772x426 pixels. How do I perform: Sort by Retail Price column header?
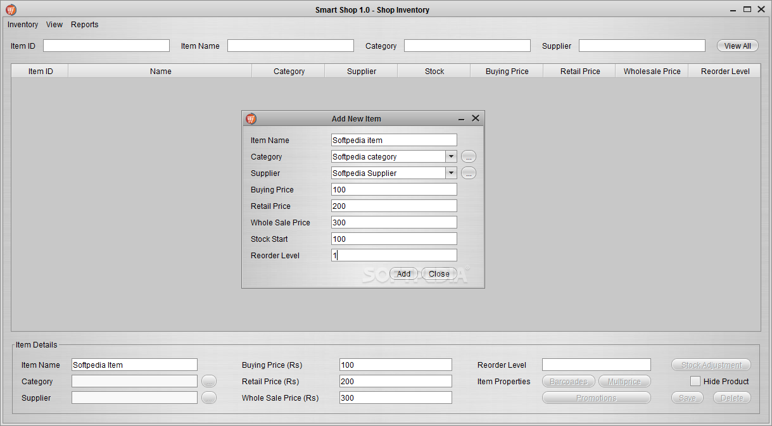(579, 71)
